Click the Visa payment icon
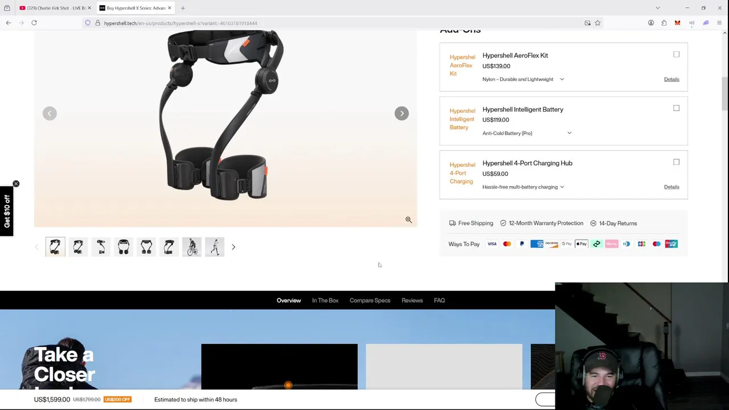The image size is (729, 410). tap(492, 244)
